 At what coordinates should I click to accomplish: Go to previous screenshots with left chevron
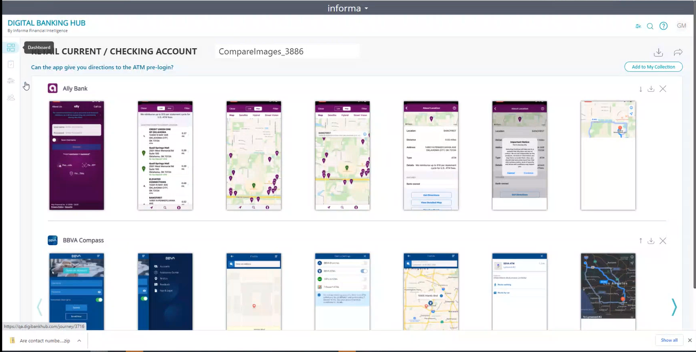tap(40, 307)
